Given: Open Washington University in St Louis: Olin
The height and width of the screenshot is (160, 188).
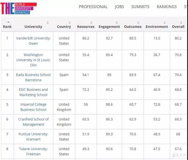Looking at the screenshot, I should [33, 60].
